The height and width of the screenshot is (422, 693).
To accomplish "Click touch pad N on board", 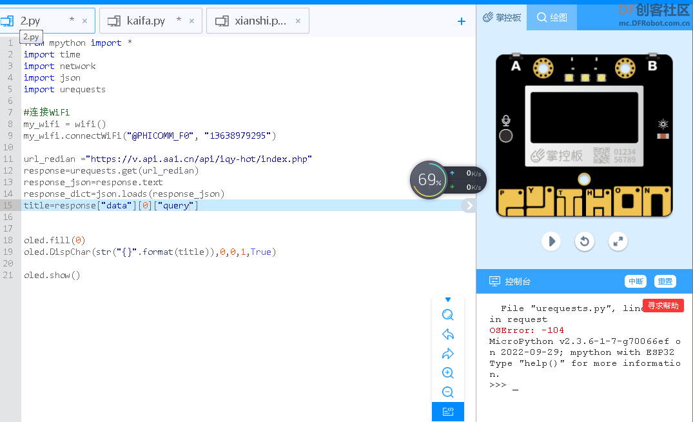I will (x=657, y=202).
